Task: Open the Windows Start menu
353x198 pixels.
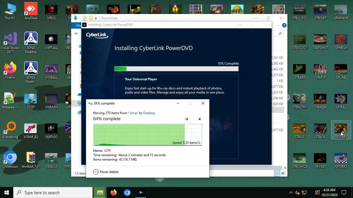Action: (7, 193)
